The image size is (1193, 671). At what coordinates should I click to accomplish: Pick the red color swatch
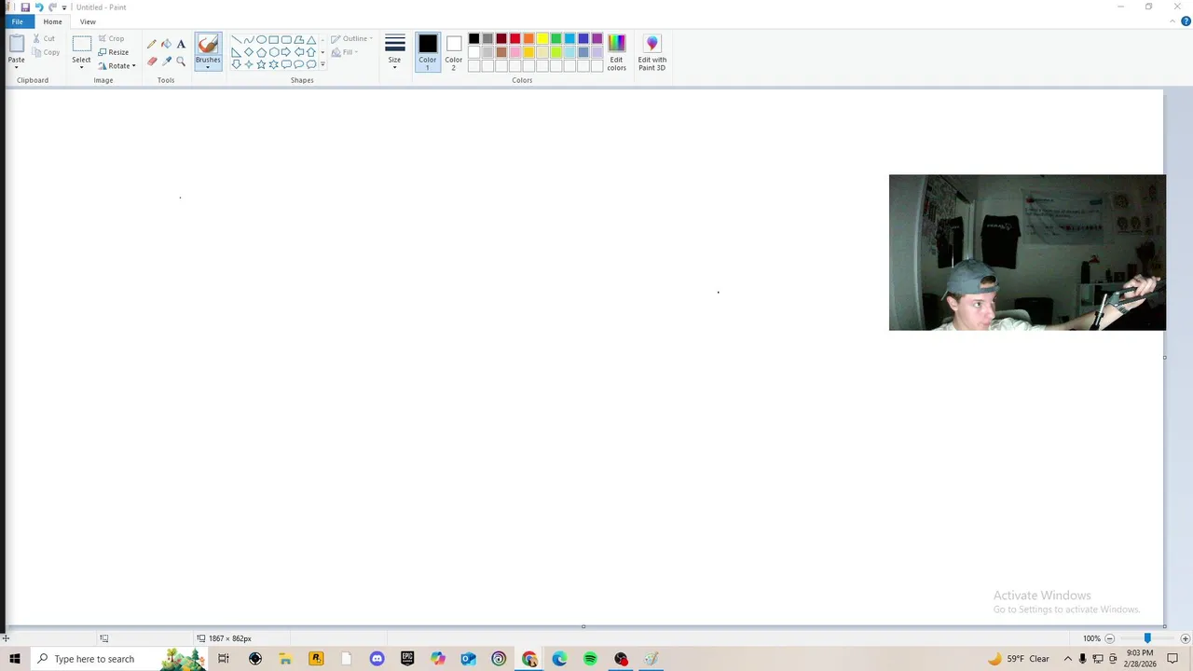click(x=514, y=38)
